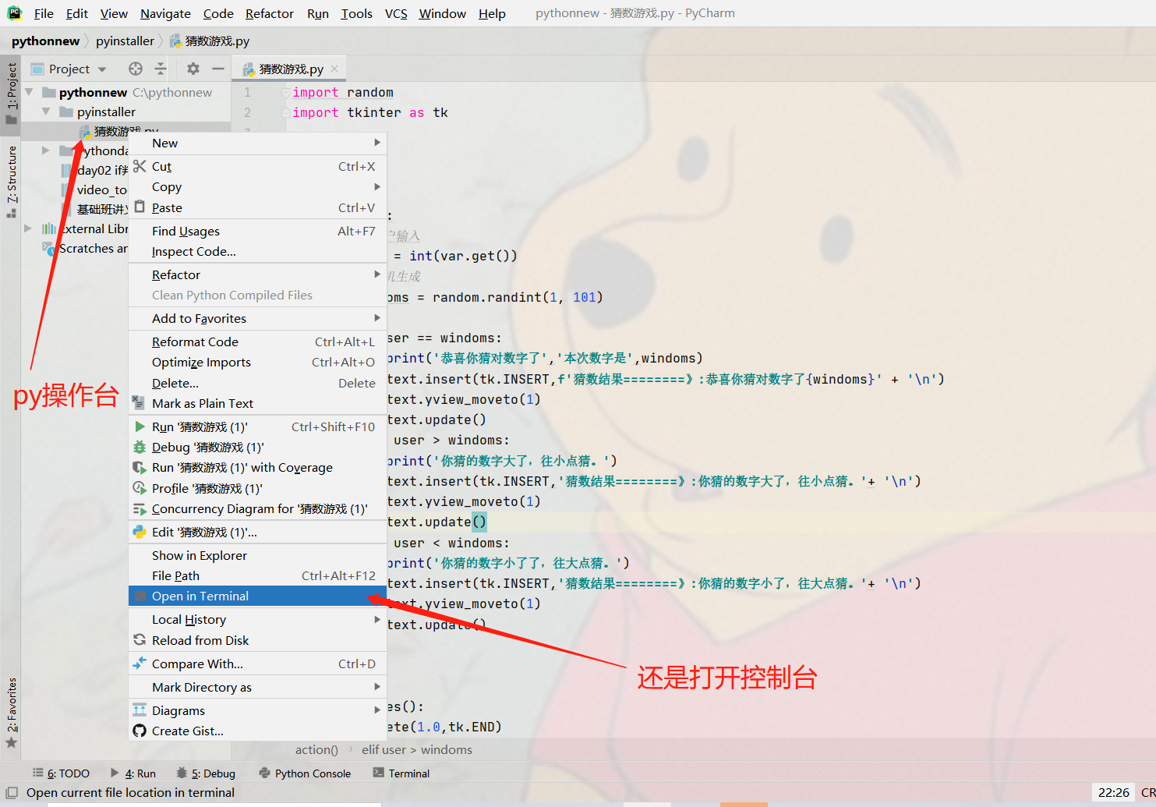Collapse the pythonnew root folder

(x=29, y=92)
